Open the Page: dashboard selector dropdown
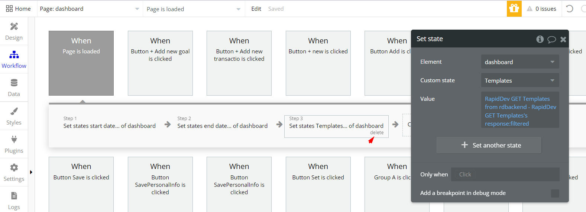Image resolution: width=586 pixels, height=212 pixels. pyautogui.click(x=90, y=9)
